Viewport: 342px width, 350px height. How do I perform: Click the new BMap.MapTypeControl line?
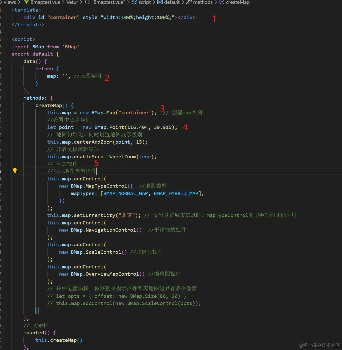tap(113, 186)
